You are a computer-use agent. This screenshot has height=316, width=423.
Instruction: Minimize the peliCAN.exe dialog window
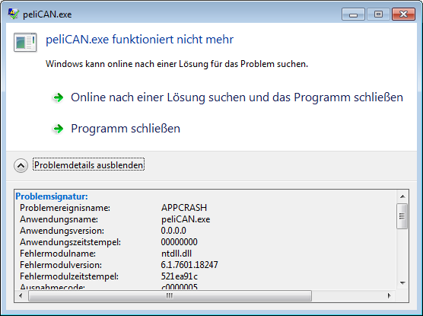pyautogui.click(x=353, y=14)
